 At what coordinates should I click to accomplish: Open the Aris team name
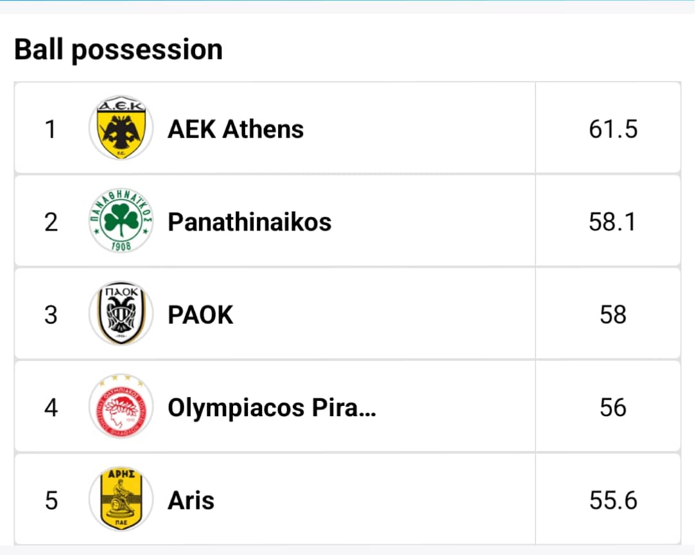coord(191,500)
